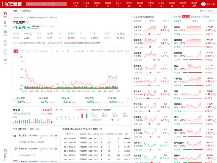This screenshot has height=163, width=217.
Task: Add 福建水泥 with its plus icon
Action: (169, 56)
